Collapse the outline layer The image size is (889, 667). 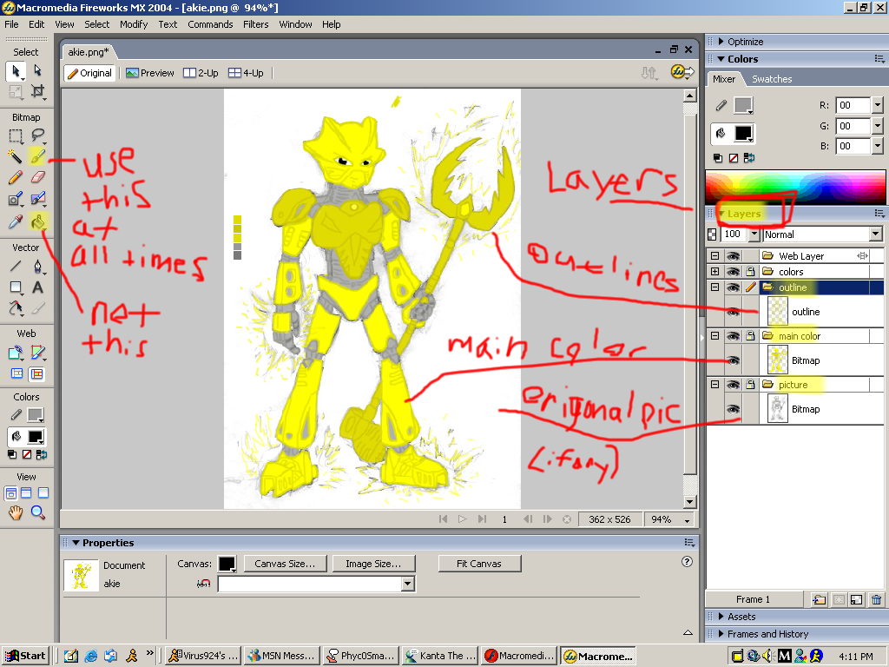point(715,287)
